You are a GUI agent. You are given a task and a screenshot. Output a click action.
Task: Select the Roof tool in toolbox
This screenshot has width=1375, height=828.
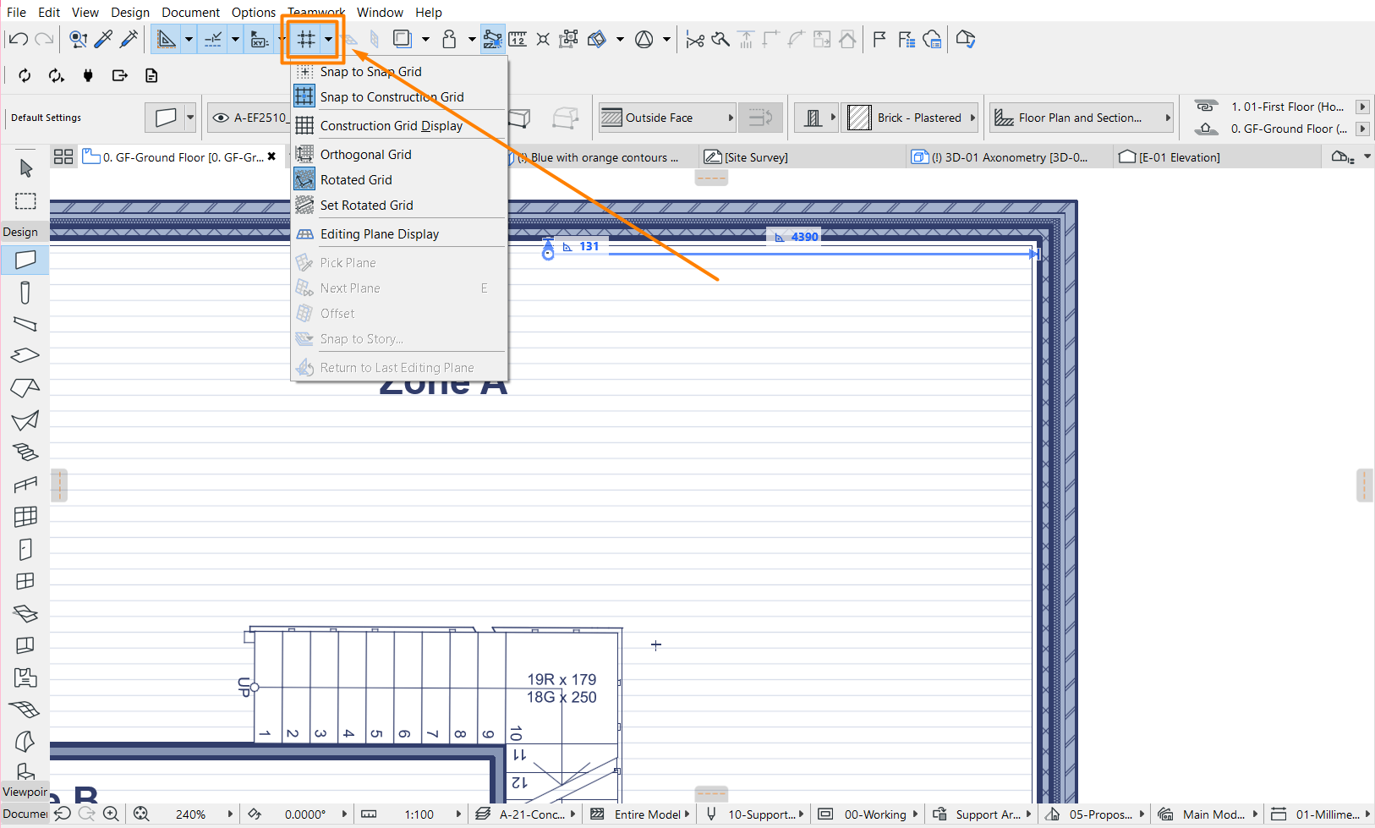25,387
